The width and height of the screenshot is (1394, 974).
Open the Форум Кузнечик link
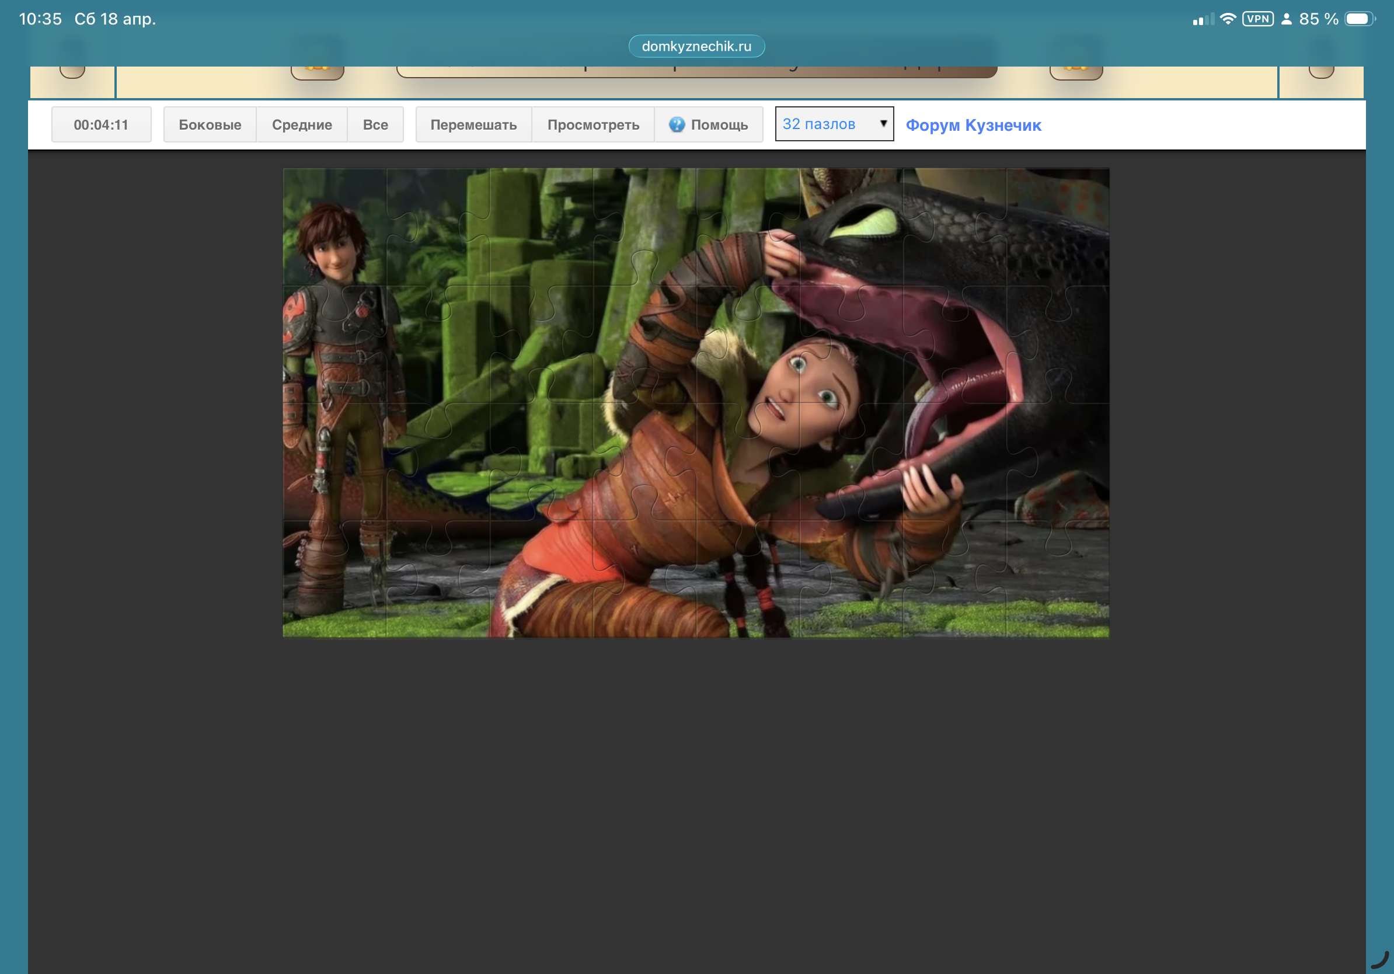(973, 125)
